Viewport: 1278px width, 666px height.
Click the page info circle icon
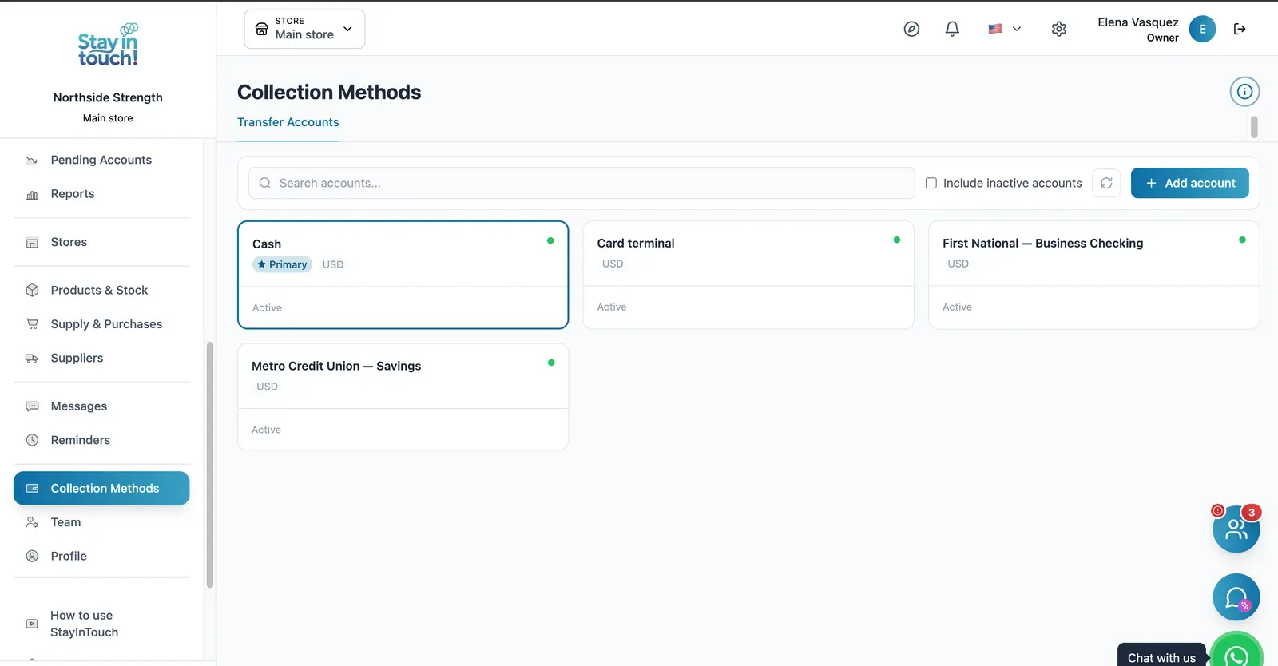pyautogui.click(x=1244, y=92)
